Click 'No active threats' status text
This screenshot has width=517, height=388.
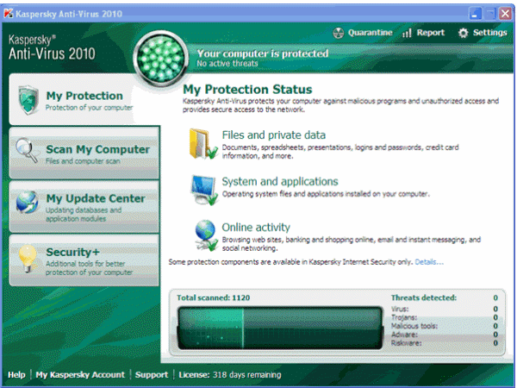point(227,63)
